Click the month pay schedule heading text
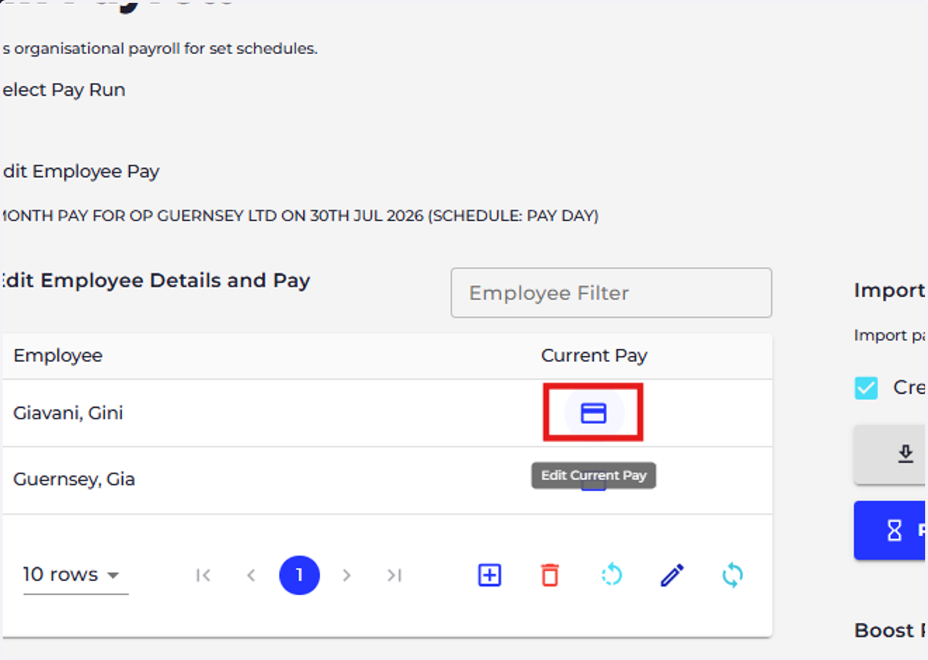 point(299,216)
